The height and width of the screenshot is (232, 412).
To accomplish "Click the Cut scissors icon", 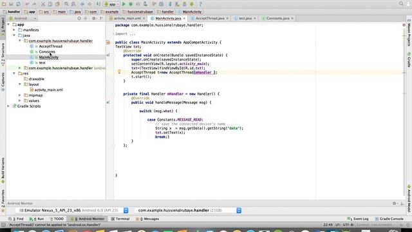I will pos(43,4).
